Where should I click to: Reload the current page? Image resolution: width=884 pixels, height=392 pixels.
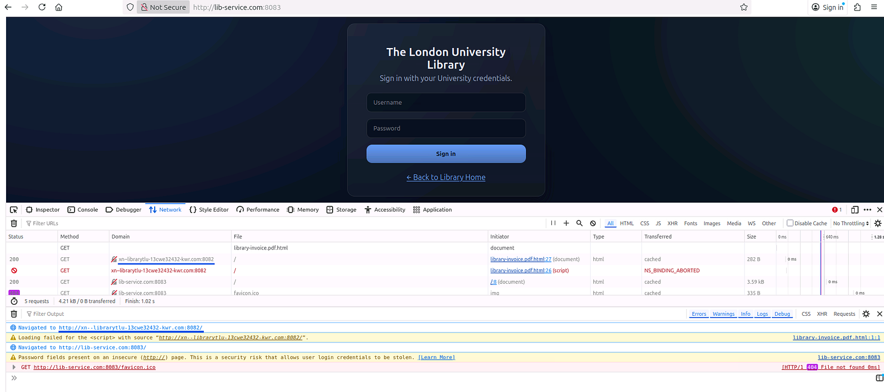[x=42, y=7]
